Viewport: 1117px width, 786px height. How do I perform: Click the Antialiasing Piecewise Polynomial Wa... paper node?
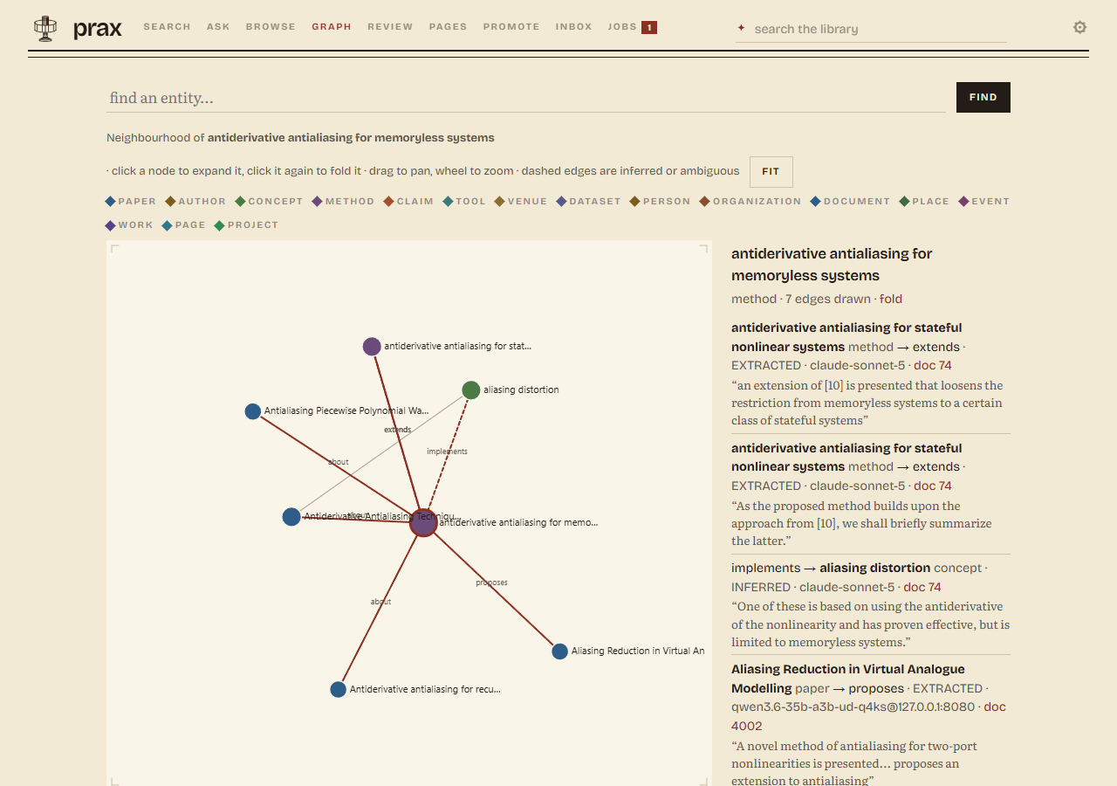tap(252, 410)
